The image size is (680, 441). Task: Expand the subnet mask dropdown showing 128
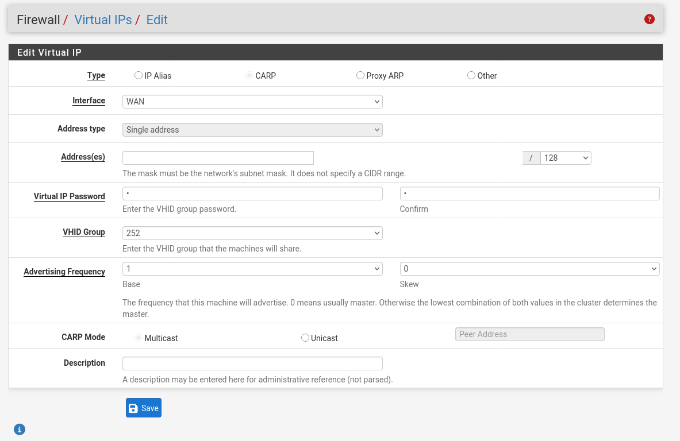point(565,157)
